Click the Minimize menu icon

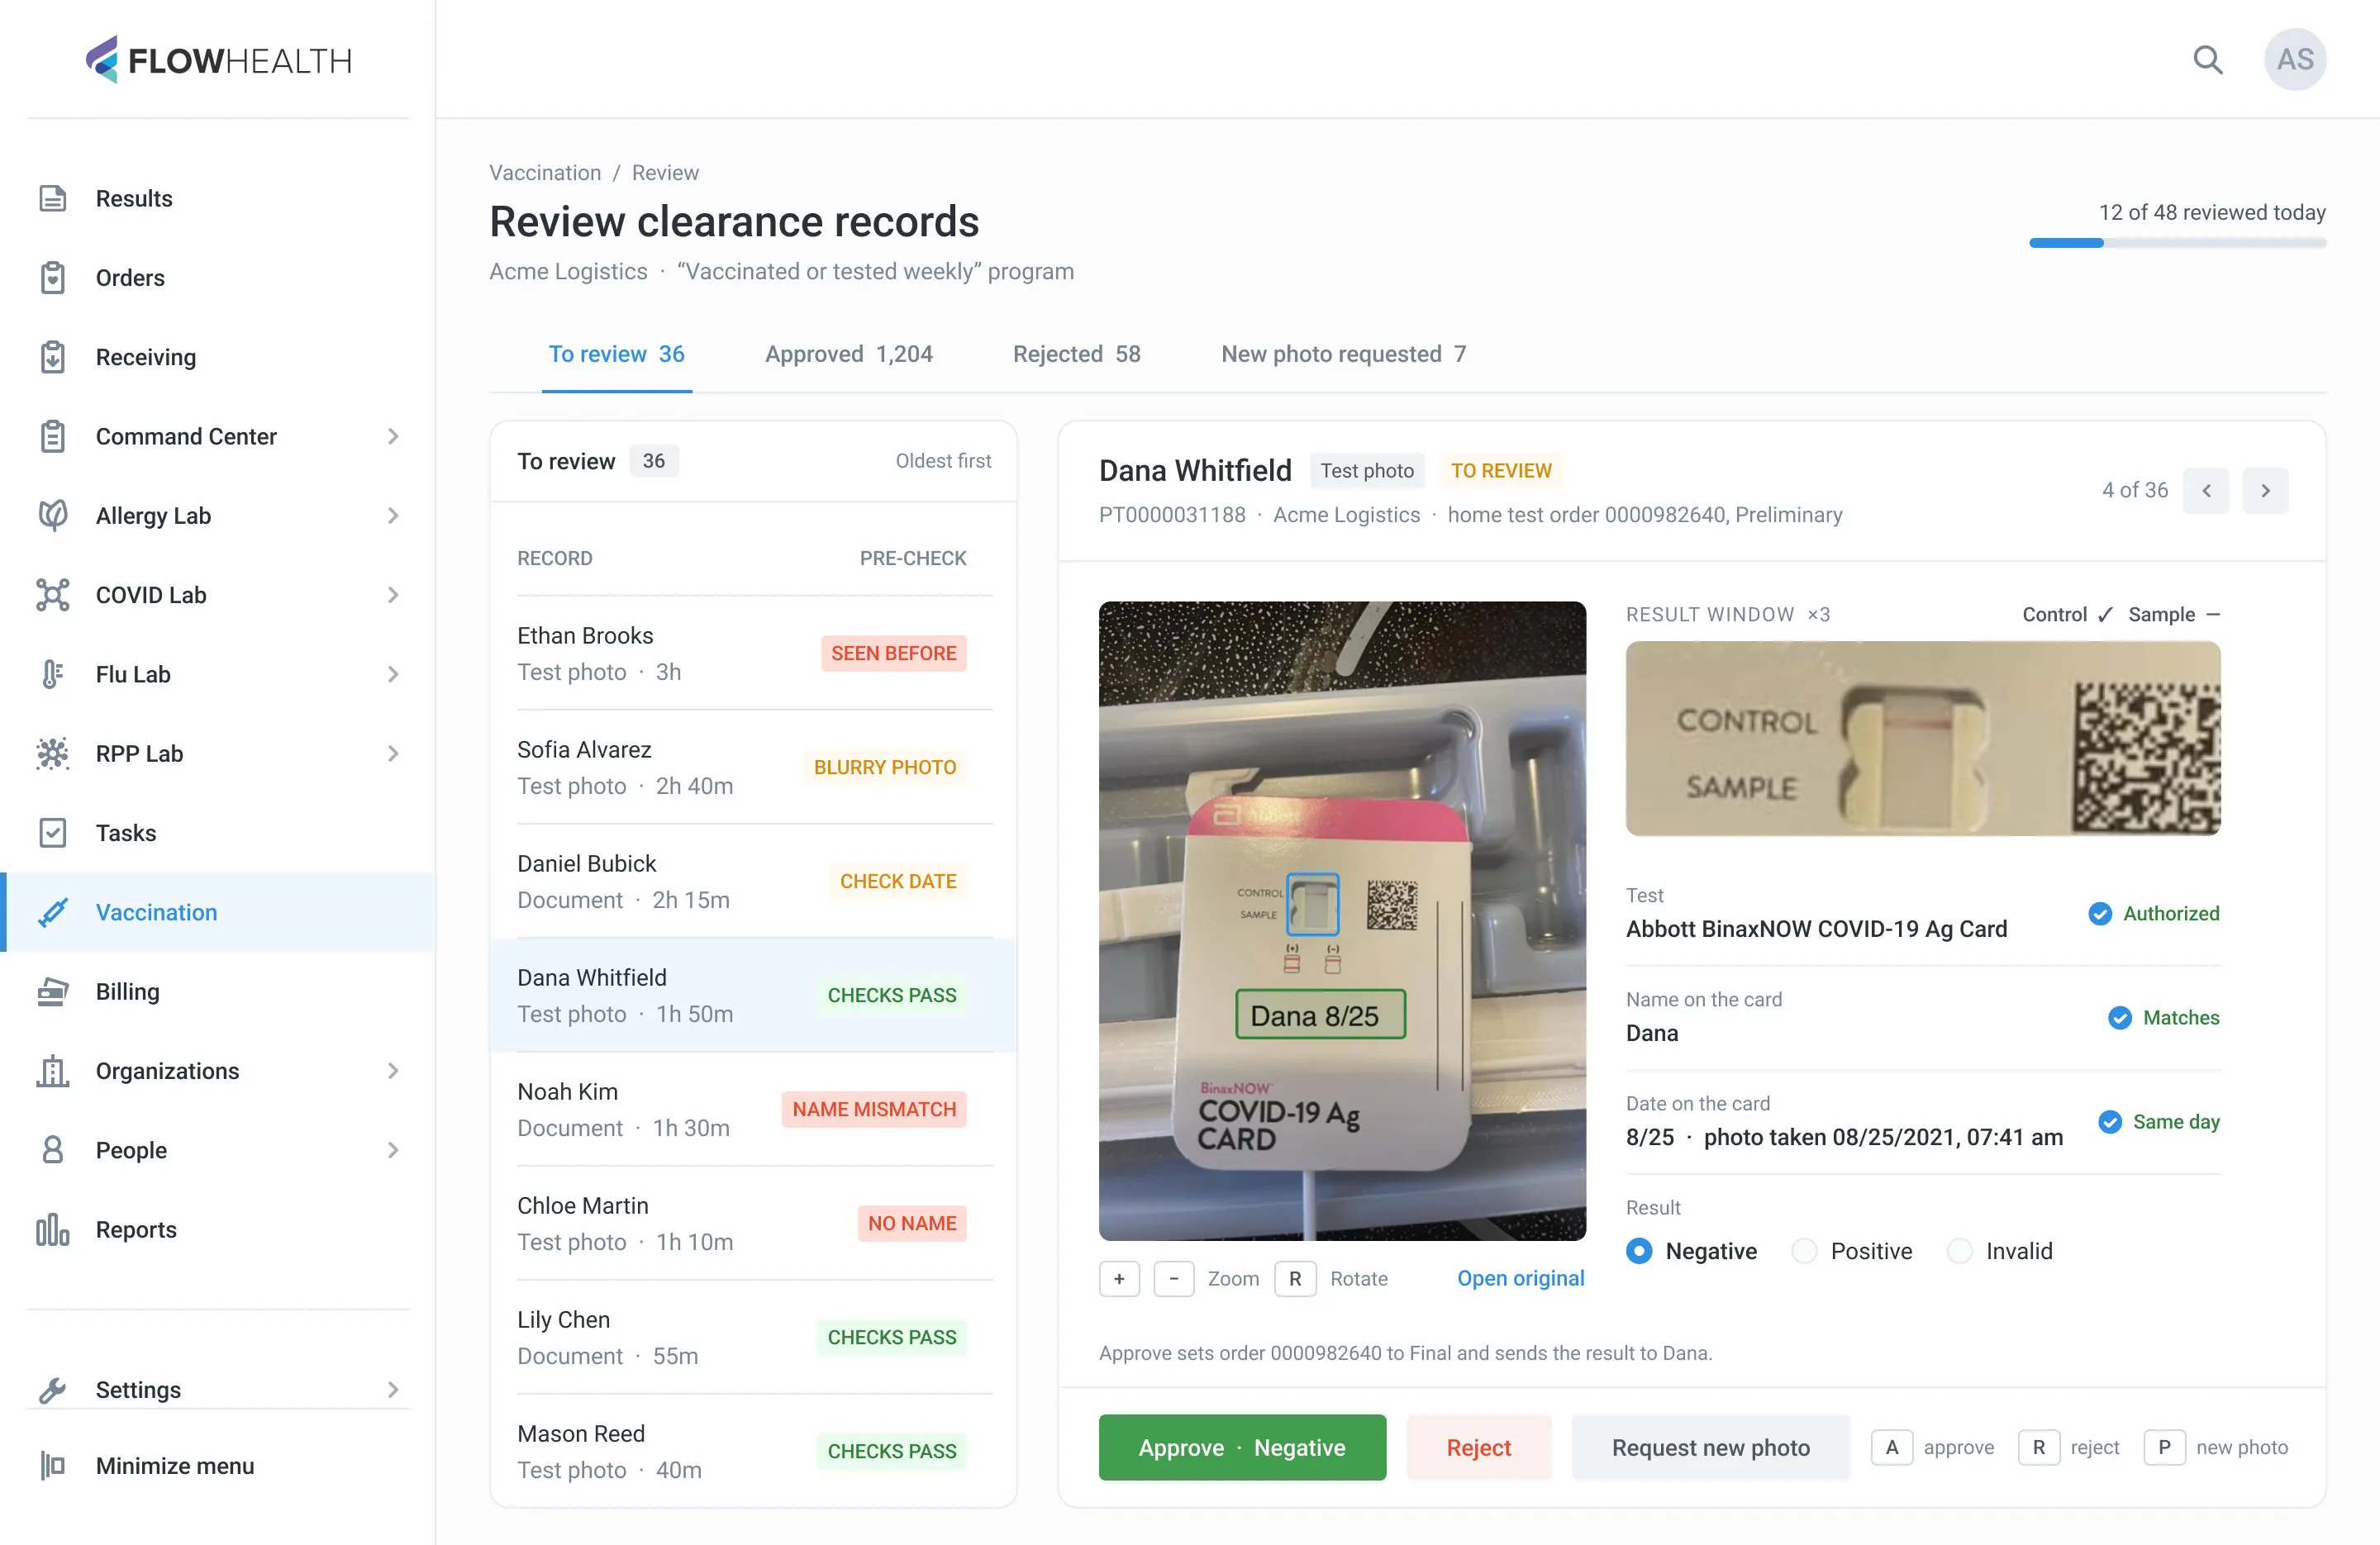(53, 1465)
